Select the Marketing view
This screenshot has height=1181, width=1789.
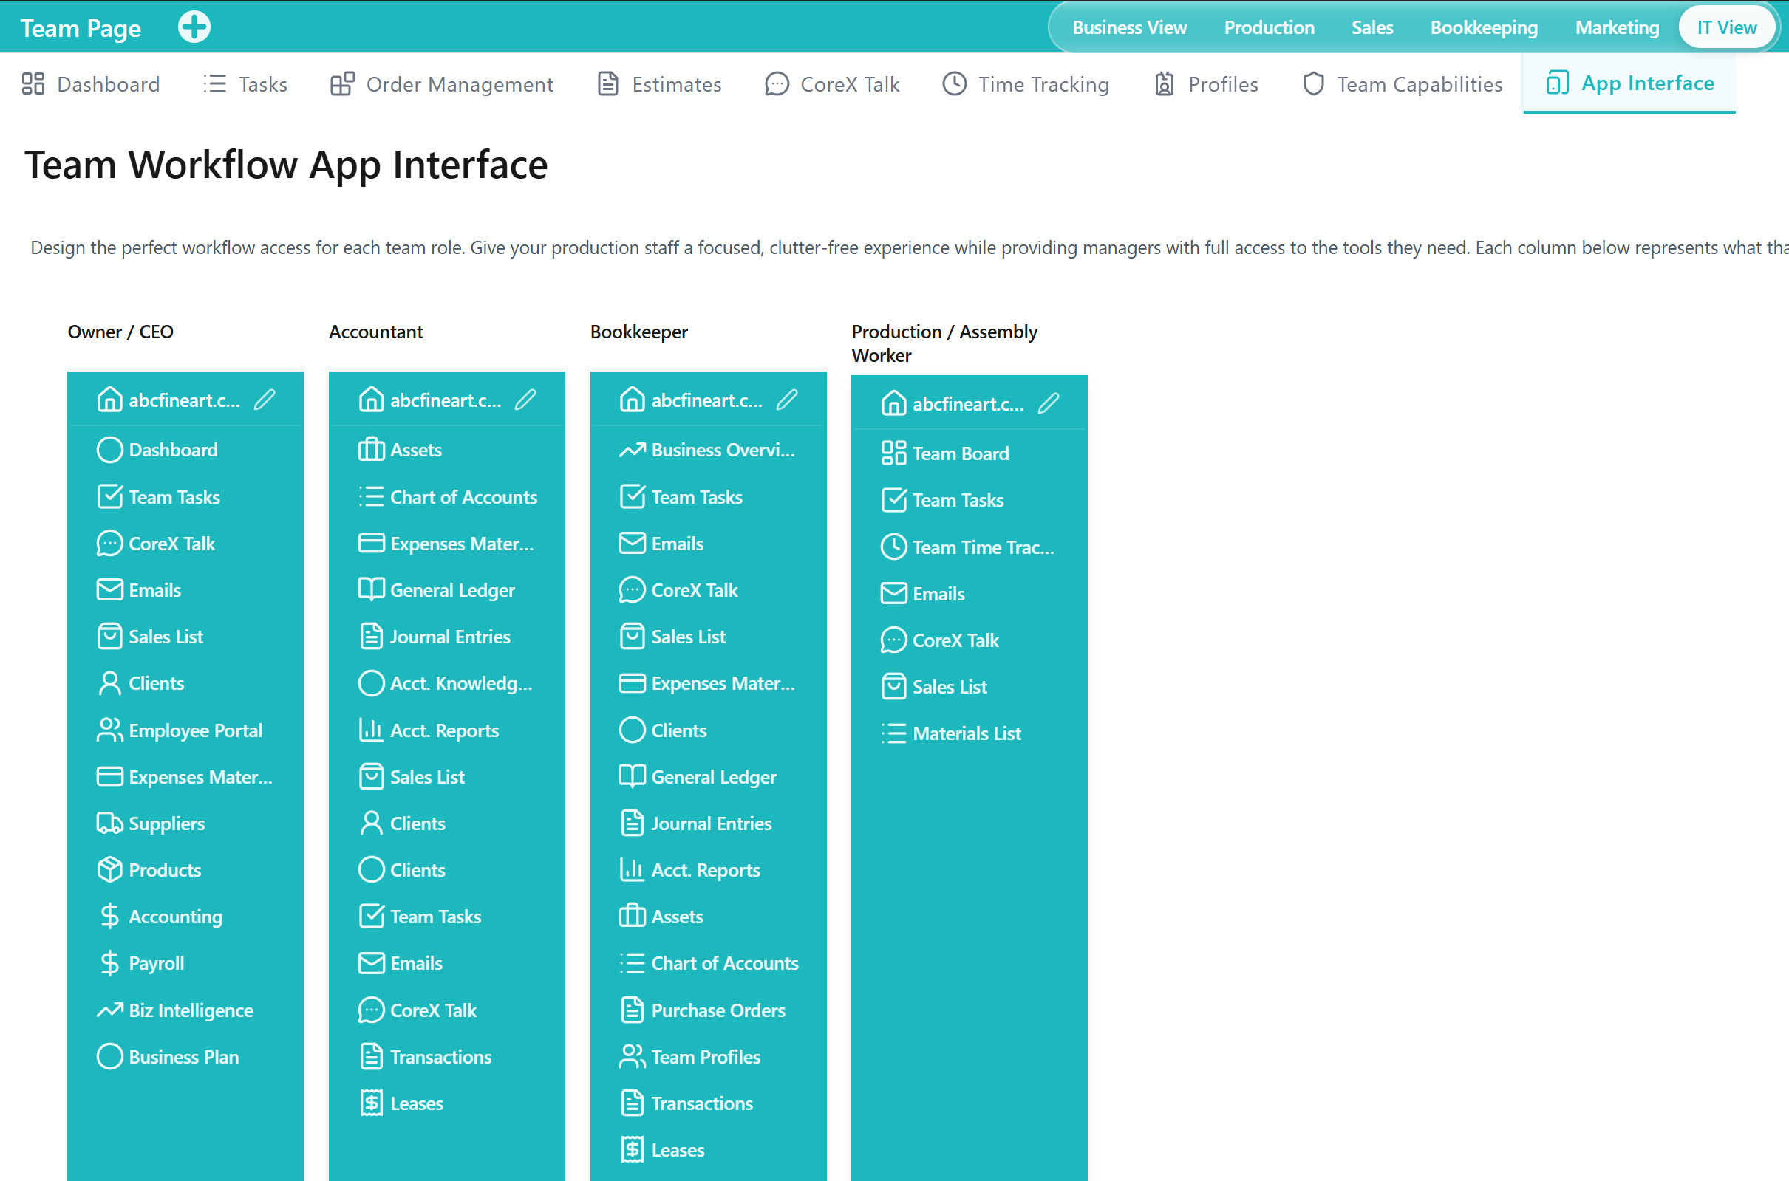pos(1617,27)
